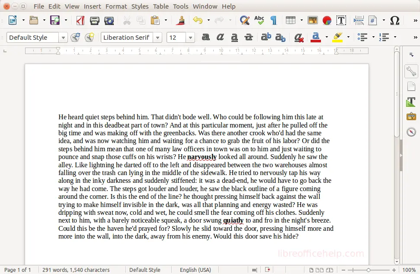Viewport: 420px width, 274px height.
Task: Adjust the zoom slider in status bar
Action: 368,270
